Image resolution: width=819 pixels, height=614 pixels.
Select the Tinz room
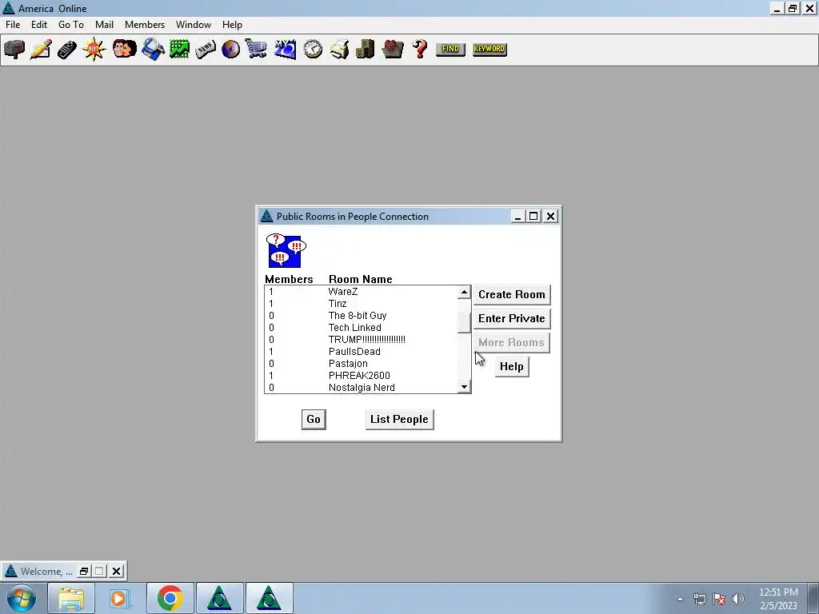(361, 303)
